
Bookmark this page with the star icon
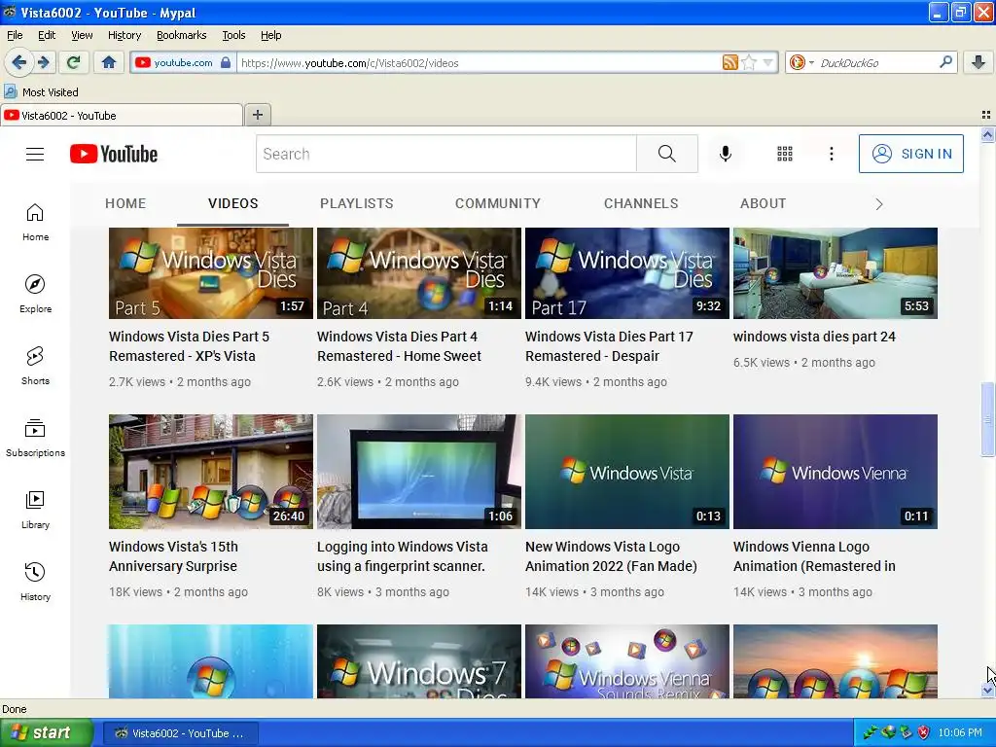click(x=749, y=62)
